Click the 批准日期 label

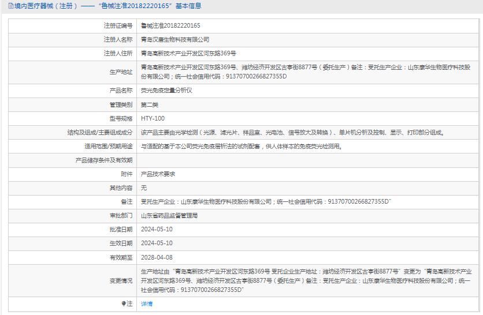tap(121, 230)
